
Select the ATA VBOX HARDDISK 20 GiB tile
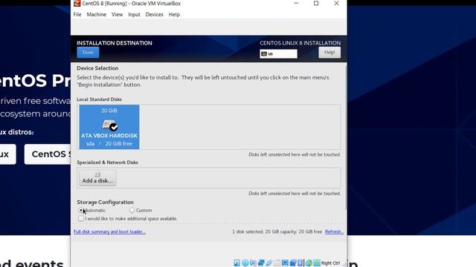[109, 127]
